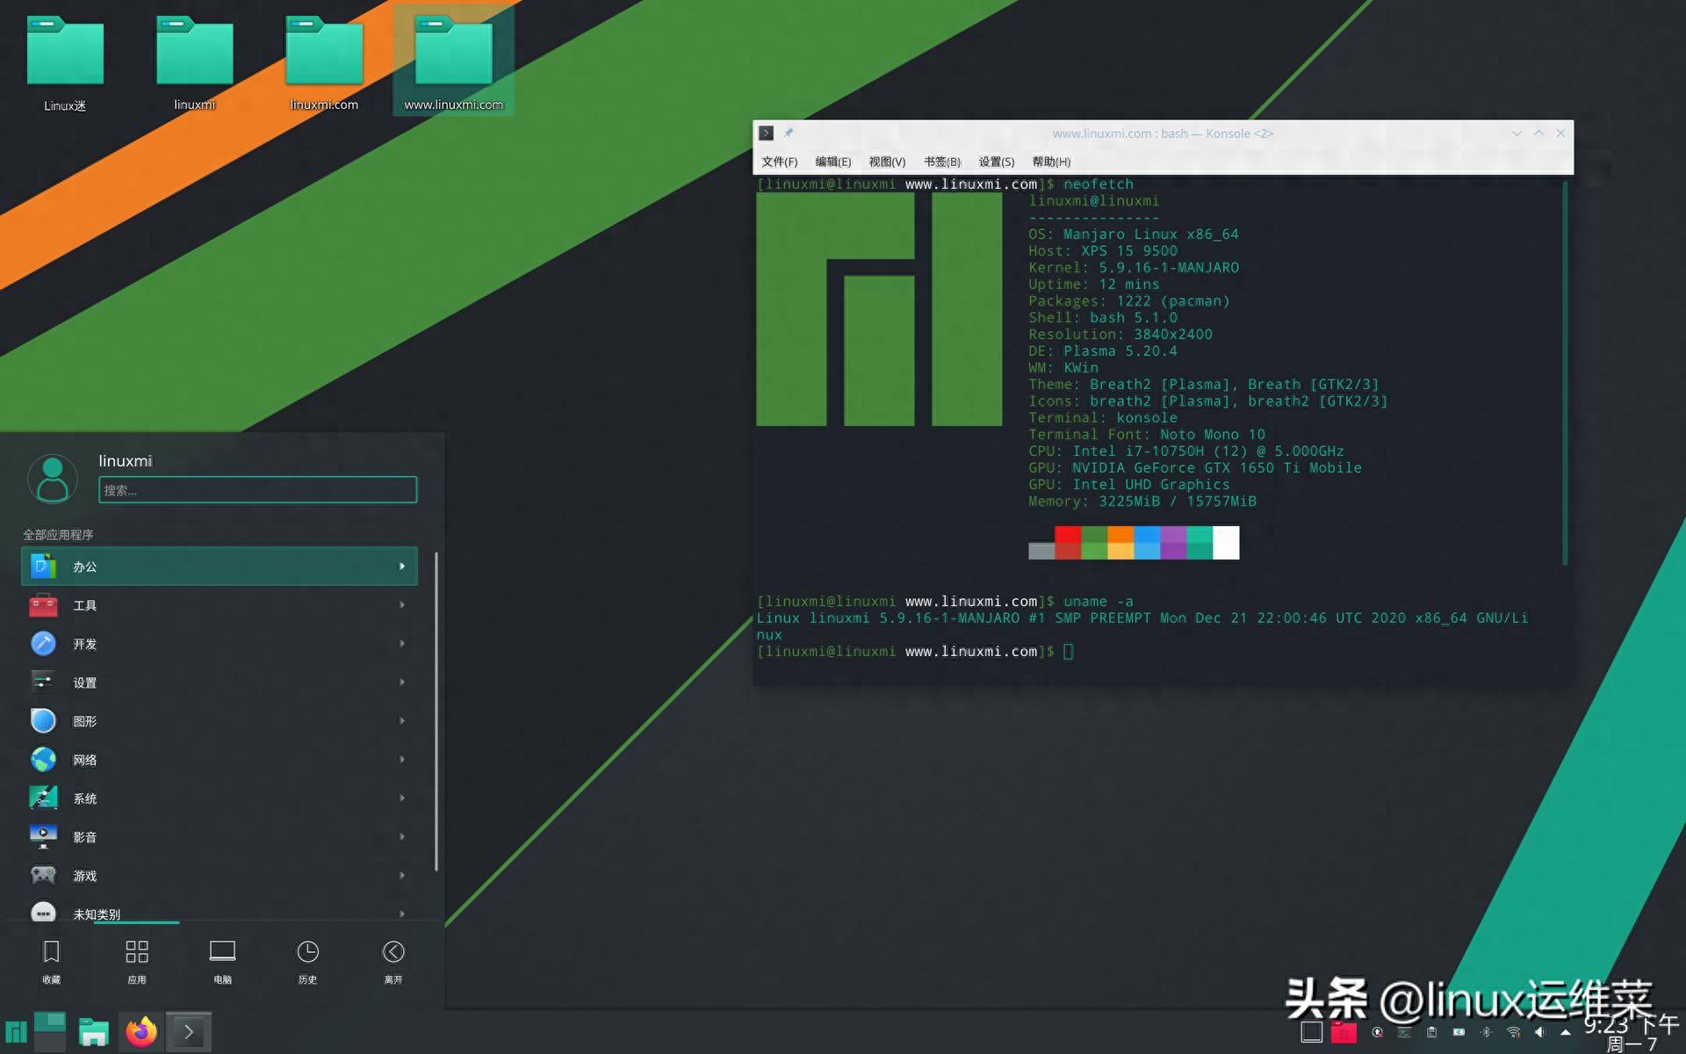Open the Manjaro application launcher icon

tap(16, 1032)
